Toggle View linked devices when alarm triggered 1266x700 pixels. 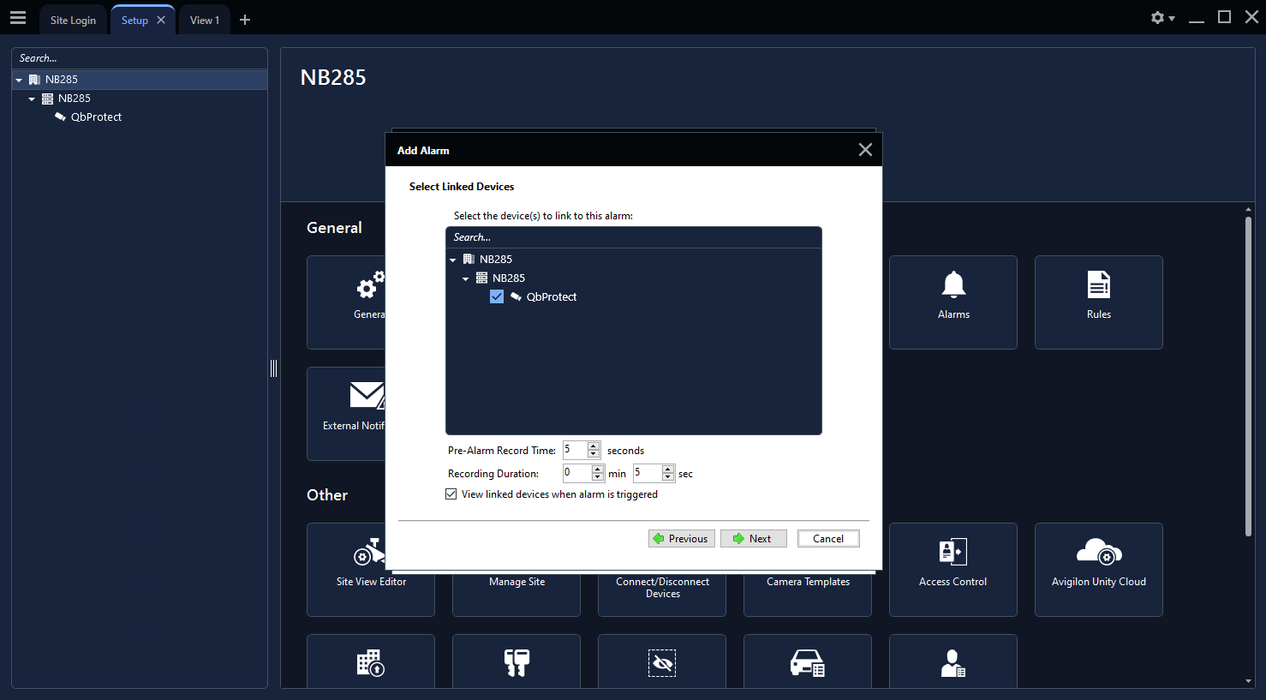[451, 494]
